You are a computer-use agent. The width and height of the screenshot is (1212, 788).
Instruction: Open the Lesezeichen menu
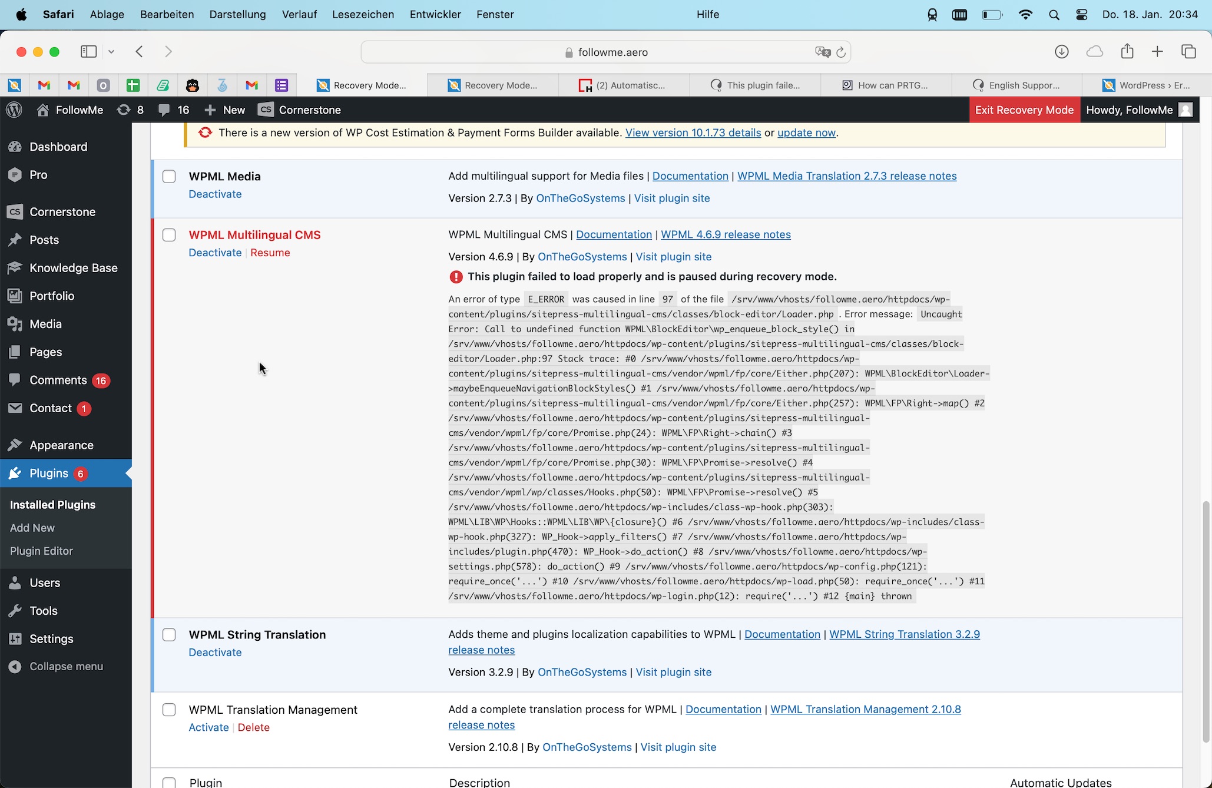pyautogui.click(x=363, y=14)
